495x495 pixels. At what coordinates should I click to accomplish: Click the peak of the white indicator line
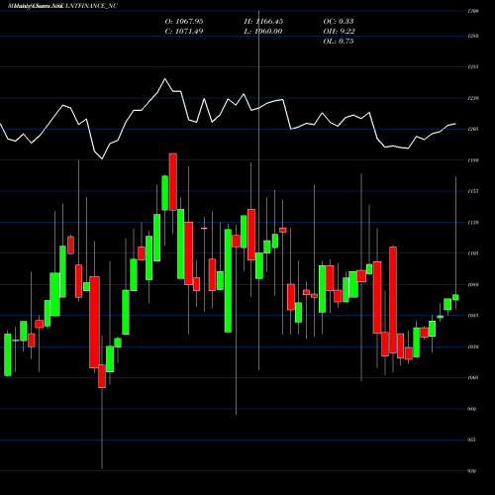[165, 79]
